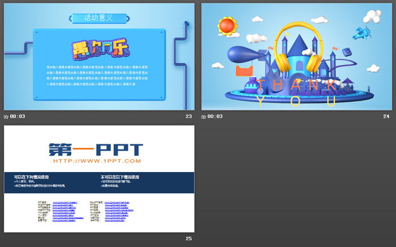
Task: Click the 00:03 timing under slide 23
Action: click(18, 116)
